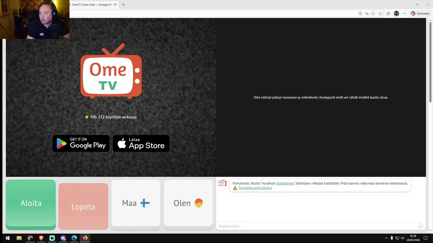Click the Kirjoita viesti message input
This screenshot has width=433, height=243.
[x=316, y=226]
